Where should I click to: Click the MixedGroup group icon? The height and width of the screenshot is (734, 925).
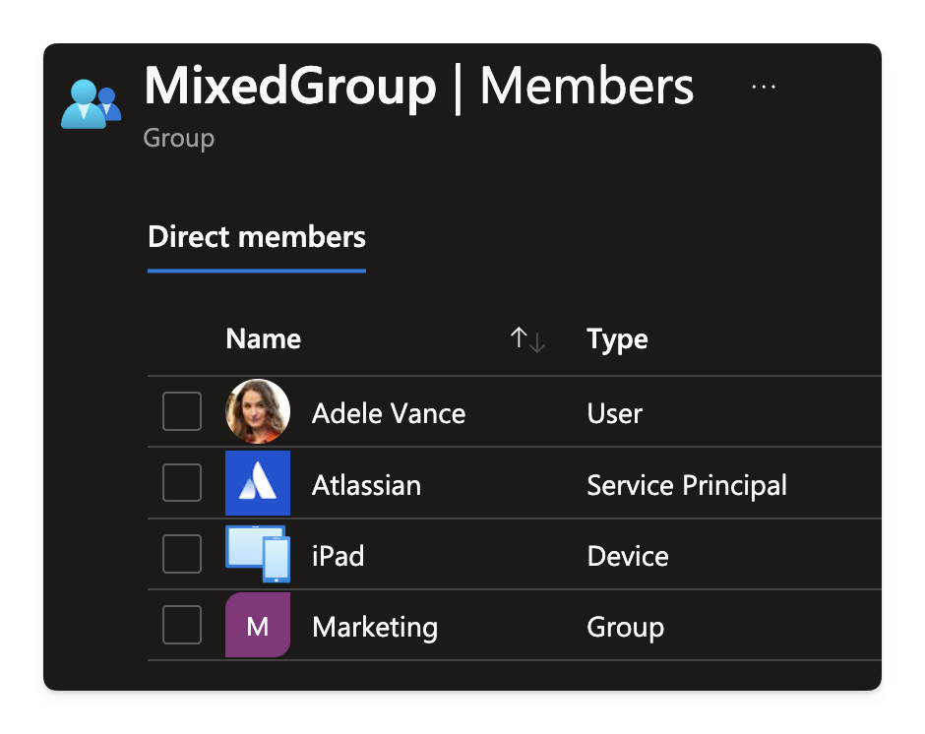(91, 104)
